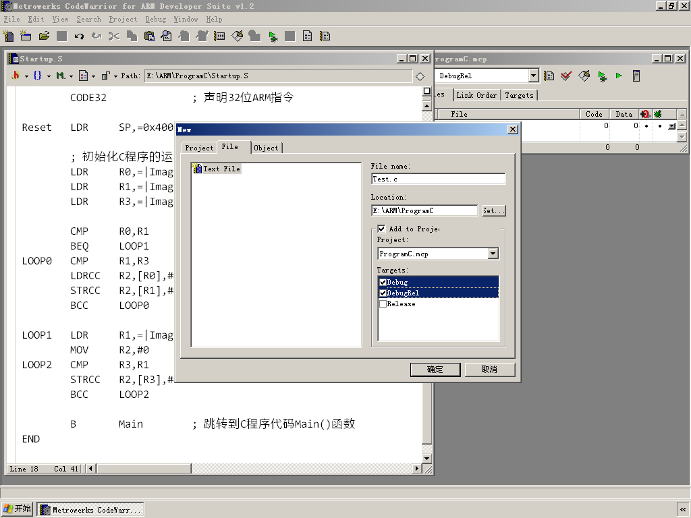This screenshot has width=691, height=518.
Task: Open the Search menu
Action: tap(88, 20)
